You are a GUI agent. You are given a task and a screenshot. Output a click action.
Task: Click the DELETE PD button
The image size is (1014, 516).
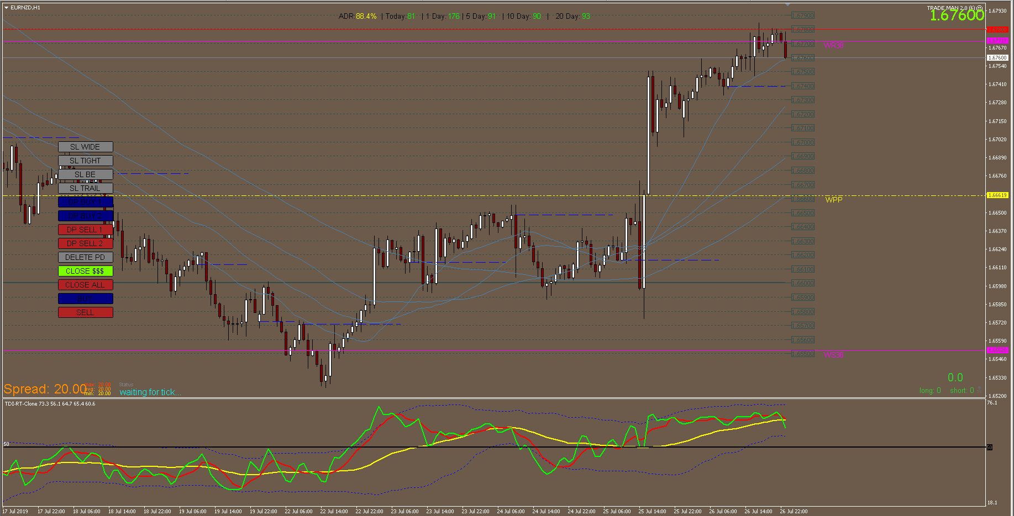(x=85, y=257)
